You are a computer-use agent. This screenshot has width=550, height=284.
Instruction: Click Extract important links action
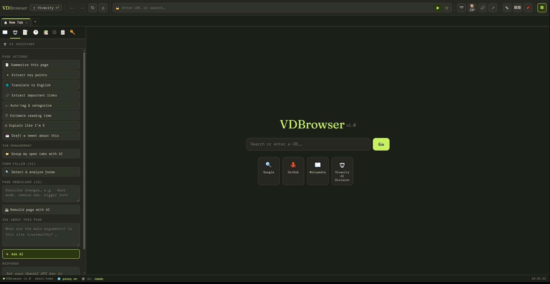point(41,95)
